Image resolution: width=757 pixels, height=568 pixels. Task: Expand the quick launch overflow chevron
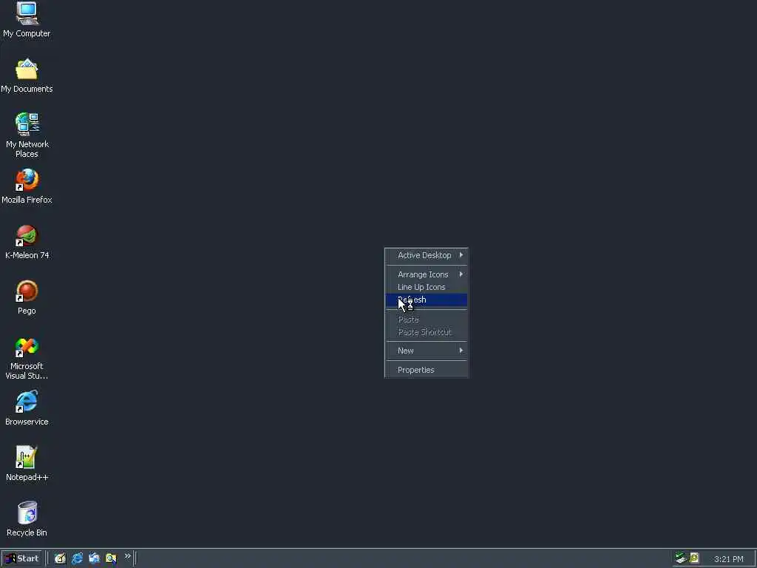tap(127, 556)
